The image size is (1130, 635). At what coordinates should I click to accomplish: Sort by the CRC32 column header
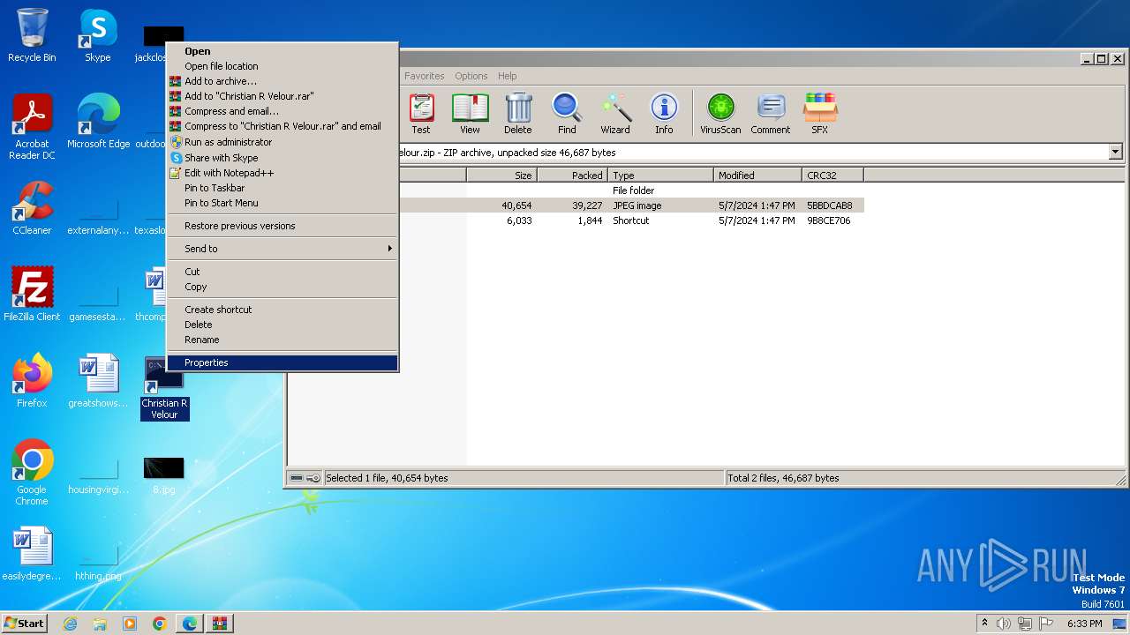point(832,176)
